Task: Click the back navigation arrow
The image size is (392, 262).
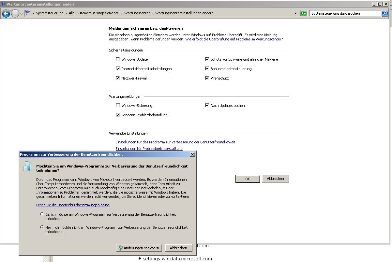Action: pyautogui.click(x=6, y=13)
